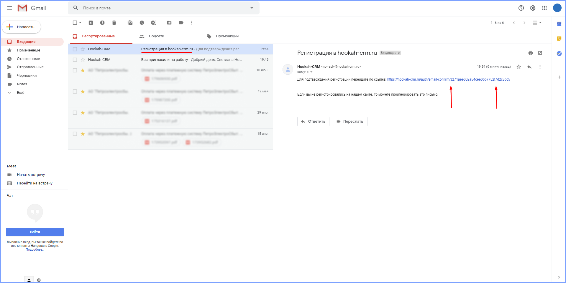Click the Gmail logo
Screen dimensions: 566x283
click(x=32, y=8)
